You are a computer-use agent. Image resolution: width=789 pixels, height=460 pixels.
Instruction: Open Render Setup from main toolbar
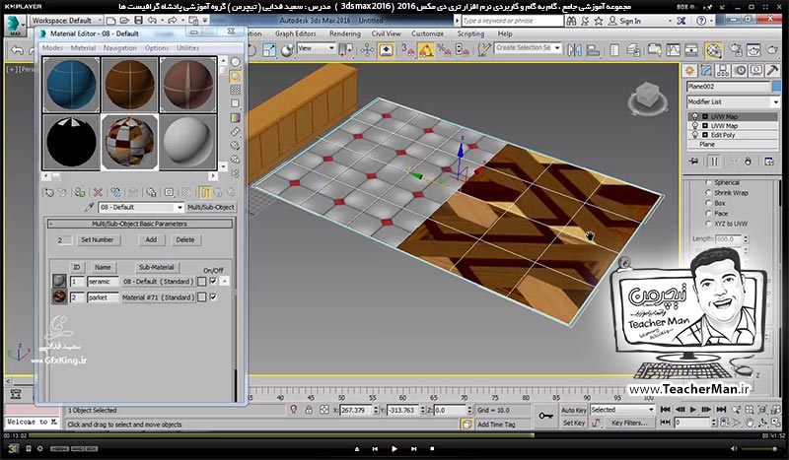736,50
